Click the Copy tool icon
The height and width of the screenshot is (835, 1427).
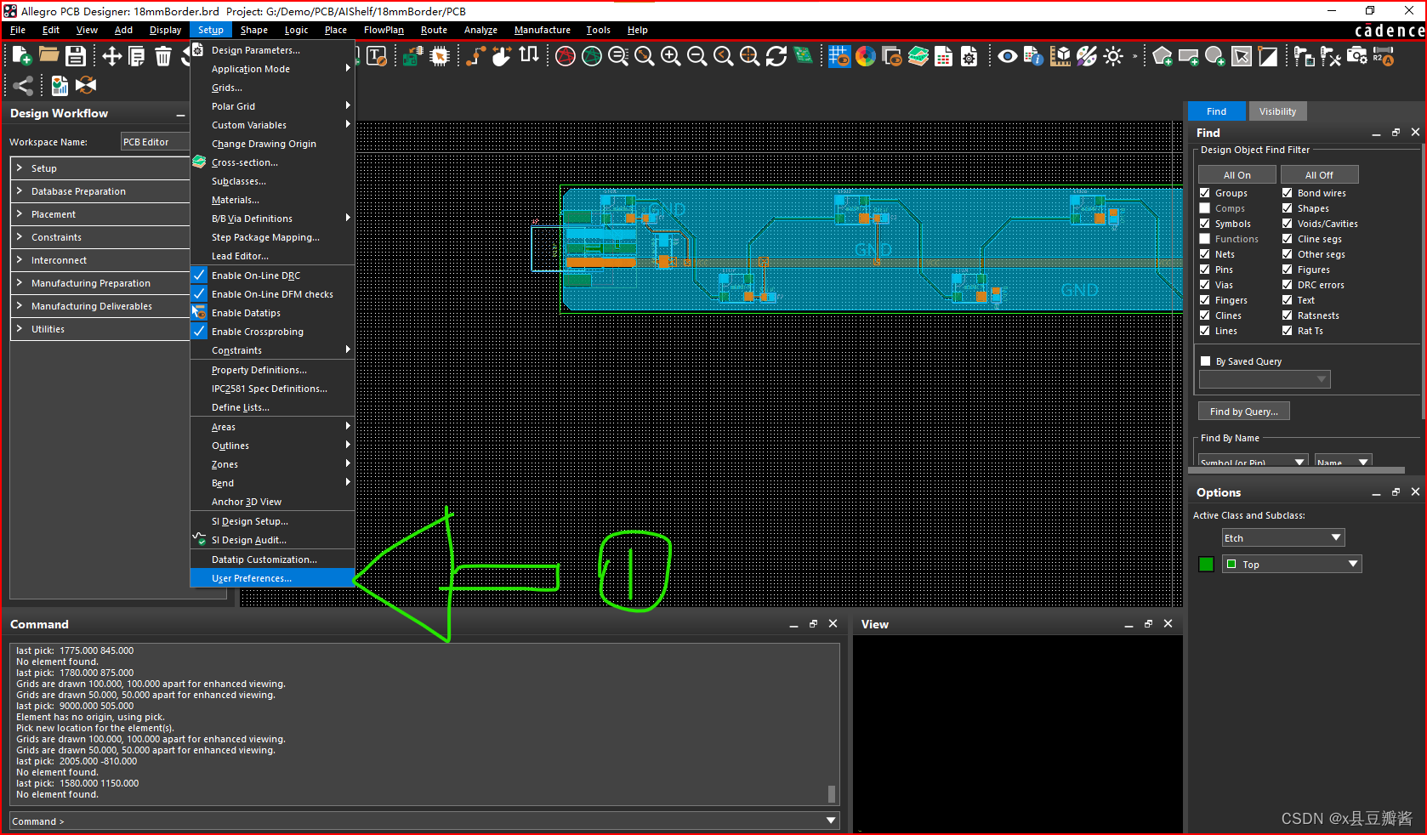pyautogui.click(x=136, y=56)
